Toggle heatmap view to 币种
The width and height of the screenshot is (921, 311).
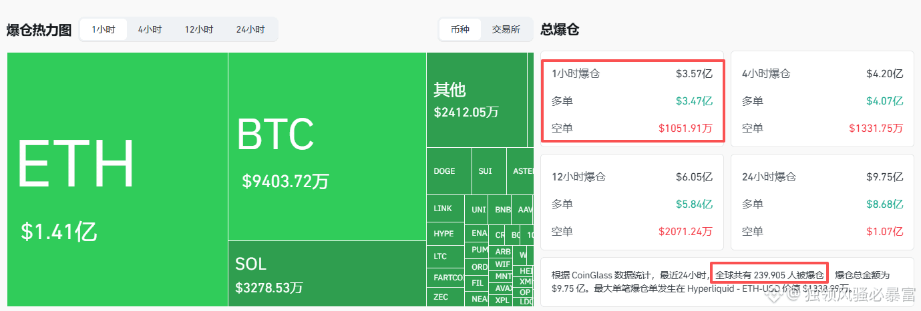(x=460, y=30)
